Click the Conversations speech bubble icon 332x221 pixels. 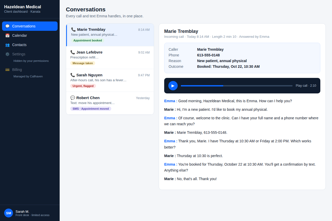7,26
